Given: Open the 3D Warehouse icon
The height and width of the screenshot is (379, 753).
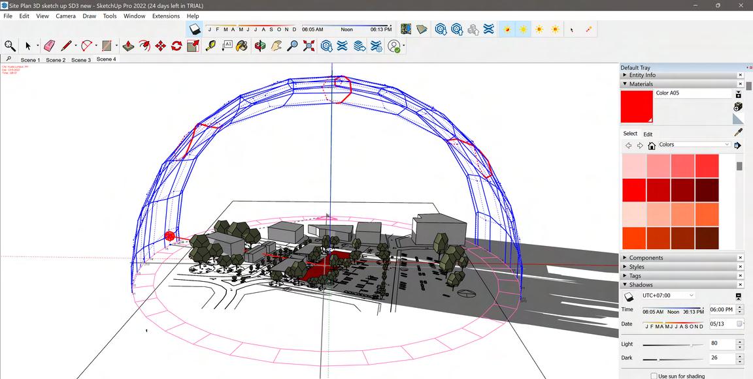Looking at the screenshot, I should (x=326, y=46).
